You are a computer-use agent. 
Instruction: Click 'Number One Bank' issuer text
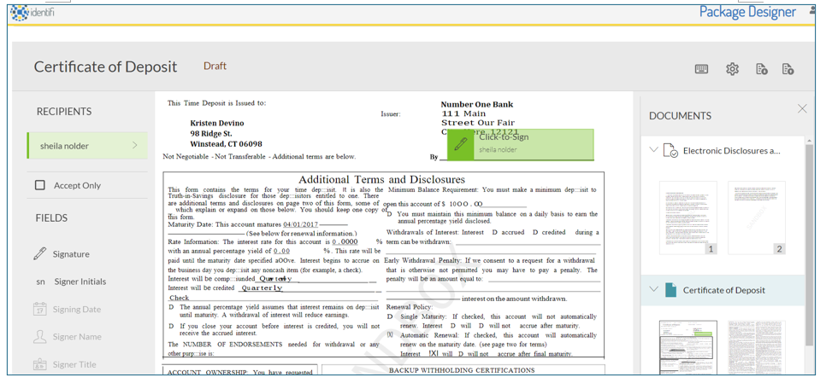tap(477, 104)
